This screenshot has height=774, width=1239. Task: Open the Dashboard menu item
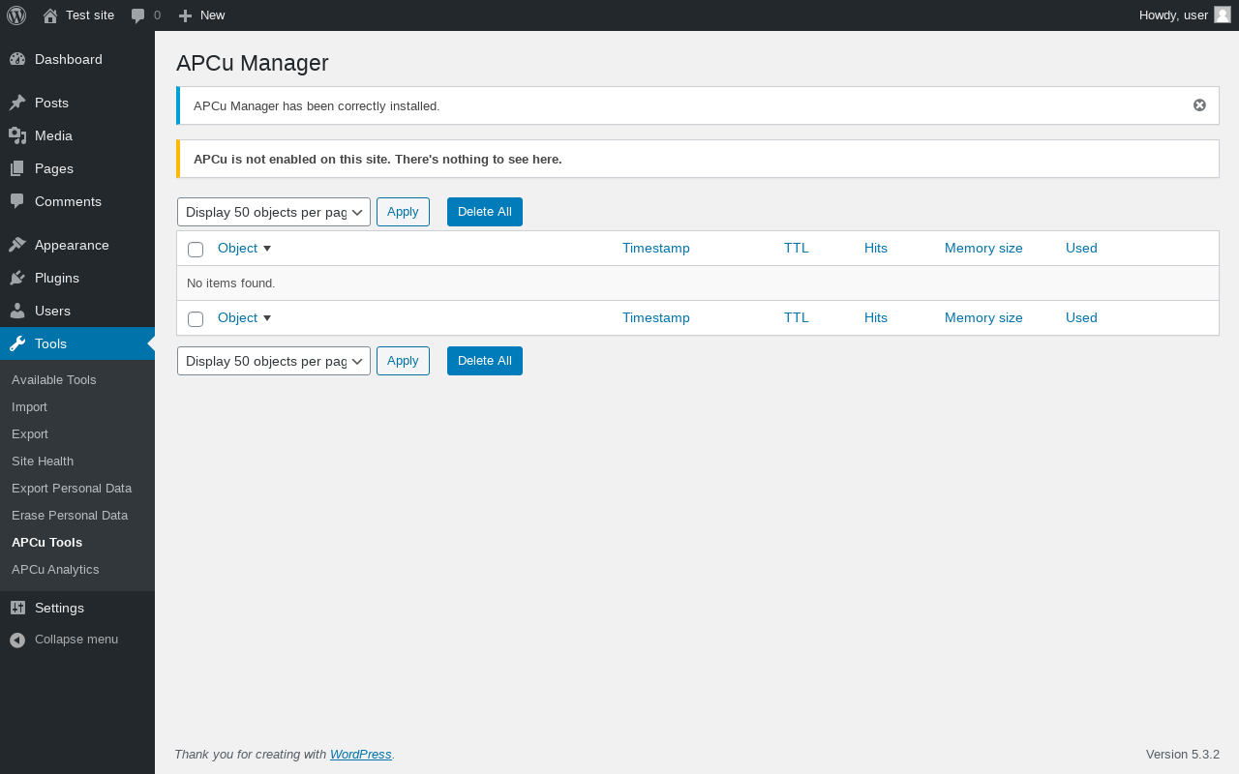77,59
